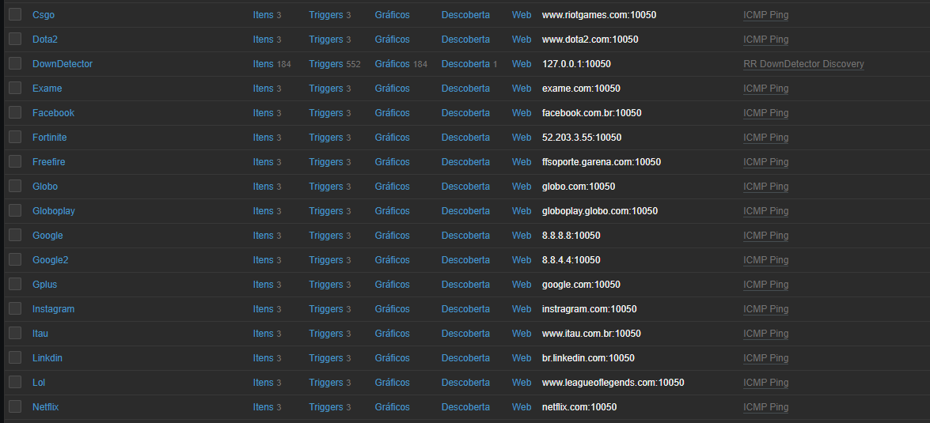Select the interface 127.0.0.1:10050
Viewport: 930px width, 423px height.
(576, 64)
